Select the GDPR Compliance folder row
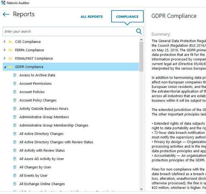 pos(71,67)
